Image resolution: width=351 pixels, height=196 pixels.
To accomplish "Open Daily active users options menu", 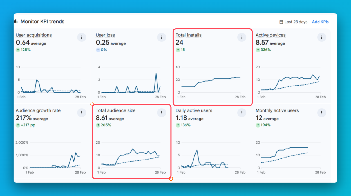I will click(x=242, y=113).
